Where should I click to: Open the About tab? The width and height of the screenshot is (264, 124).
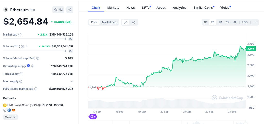161,8
